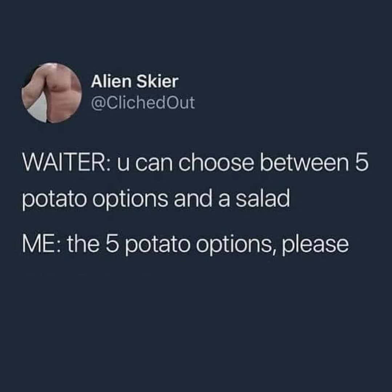The image size is (392, 392).
Task: Click the word salad in the tweet
Action: [x=263, y=198]
